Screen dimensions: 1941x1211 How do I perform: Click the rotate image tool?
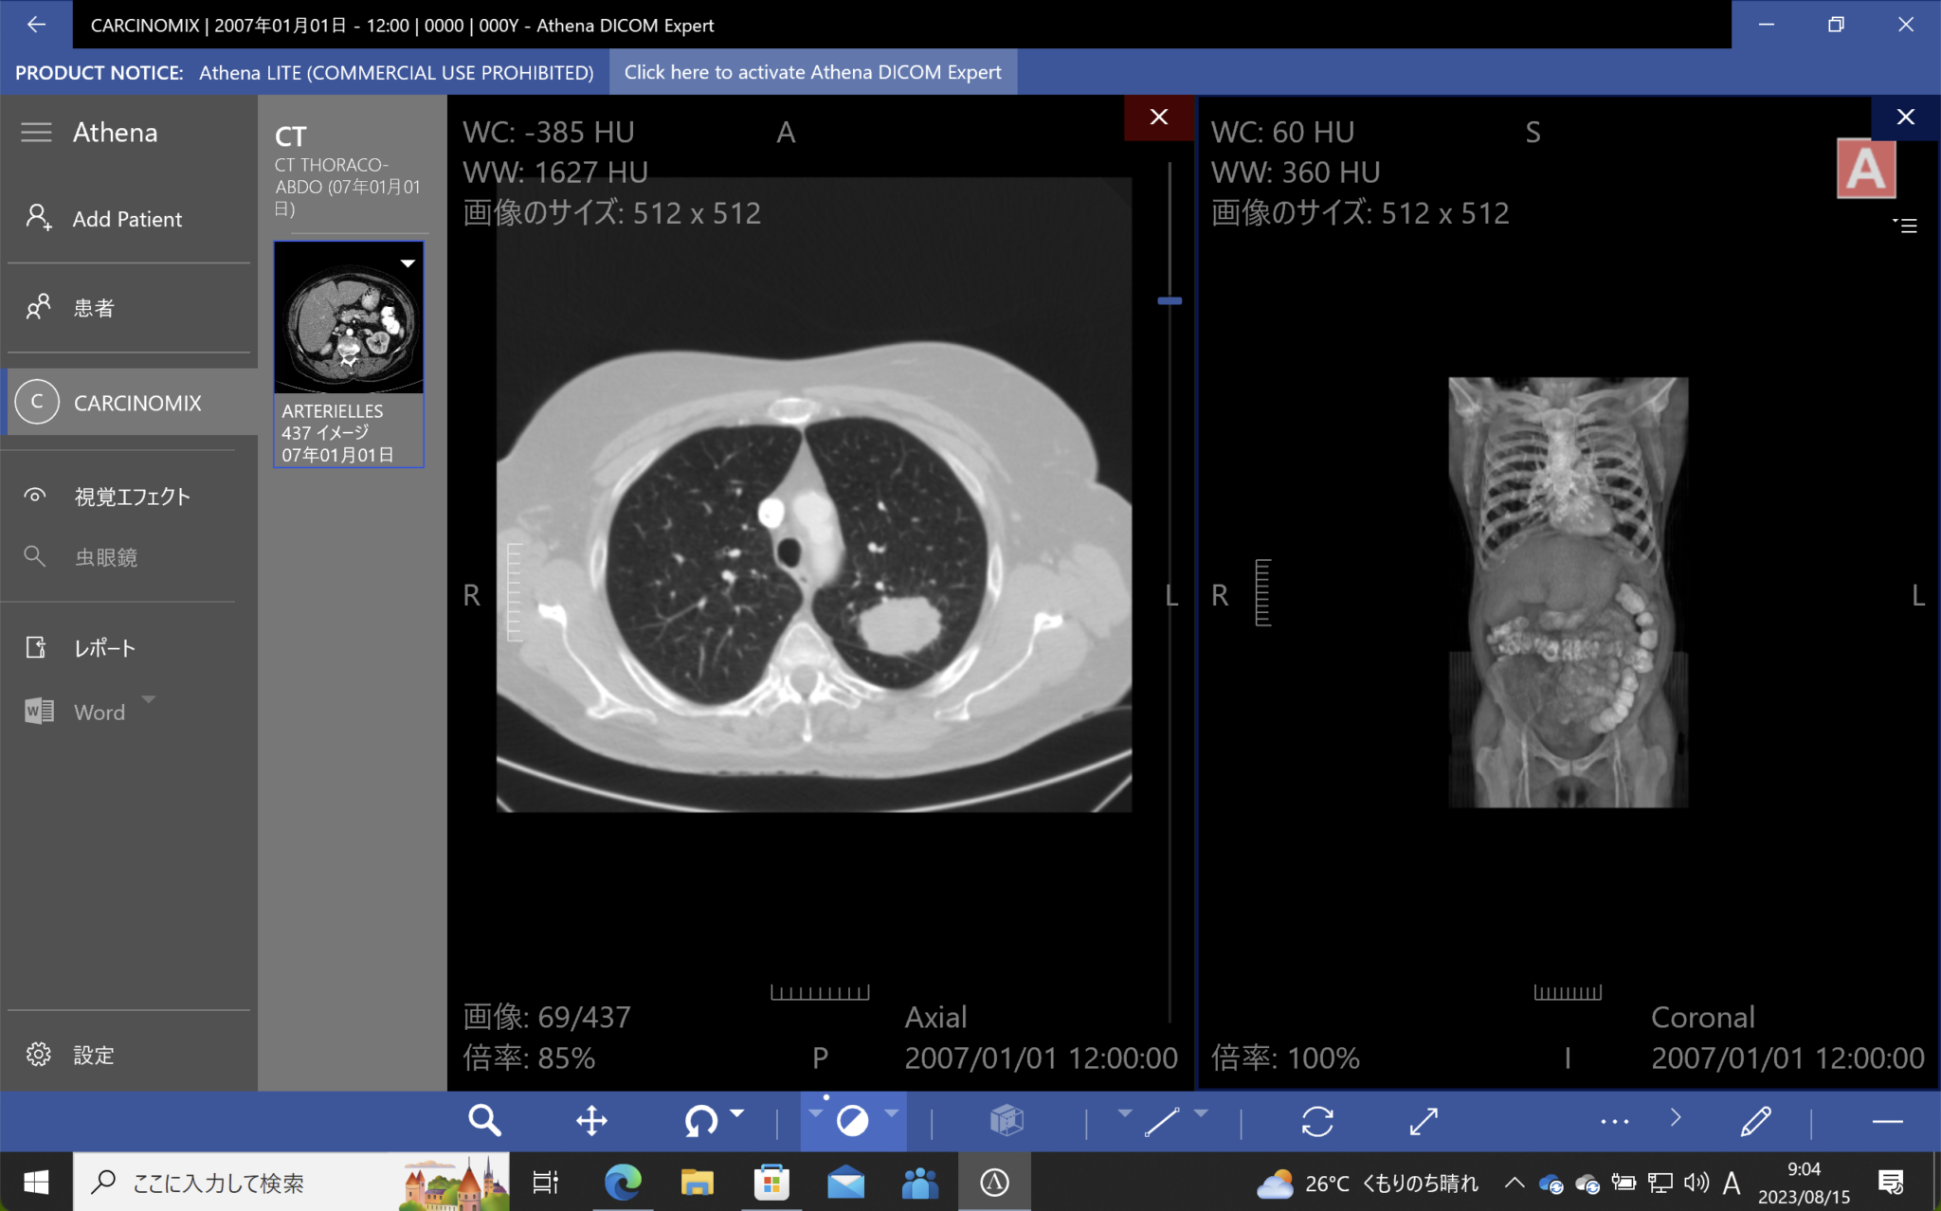(700, 1121)
